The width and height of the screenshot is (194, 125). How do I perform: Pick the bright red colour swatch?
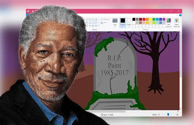[144, 19]
